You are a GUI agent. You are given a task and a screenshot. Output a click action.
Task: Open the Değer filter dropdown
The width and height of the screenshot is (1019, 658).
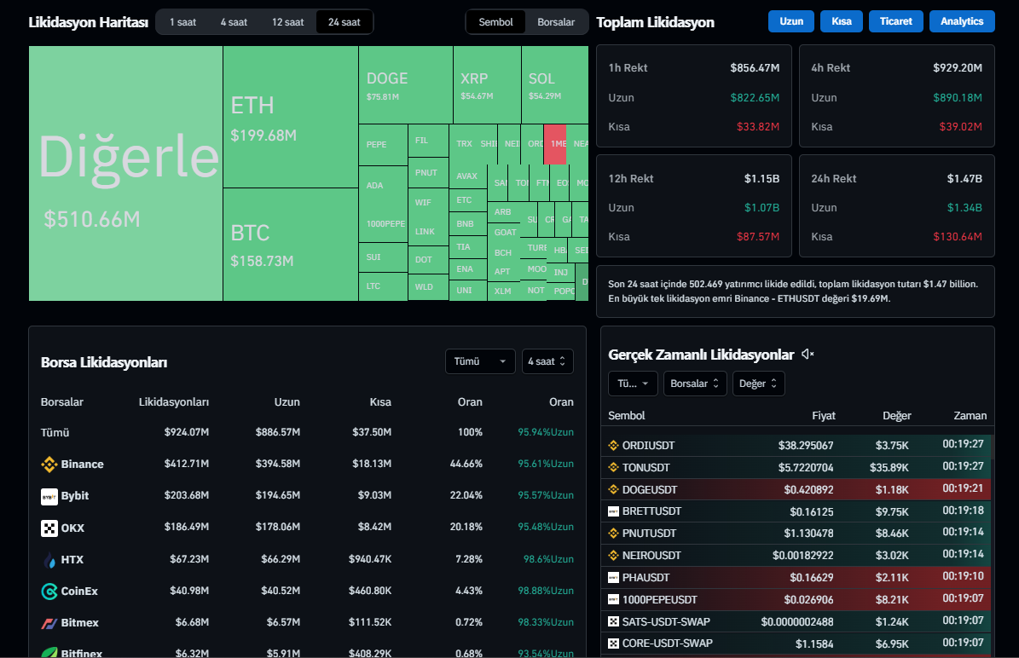click(758, 384)
